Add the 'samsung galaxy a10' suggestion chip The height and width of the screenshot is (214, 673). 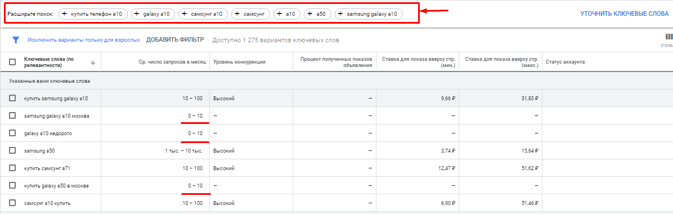point(369,14)
